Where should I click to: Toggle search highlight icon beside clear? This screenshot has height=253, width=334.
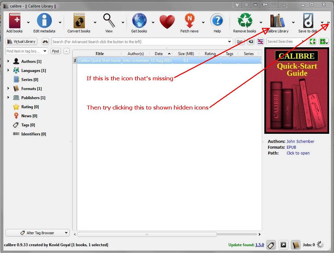pyautogui.click(x=260, y=41)
